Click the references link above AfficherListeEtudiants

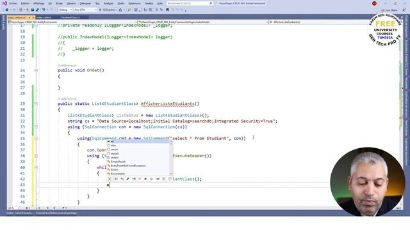point(67,99)
